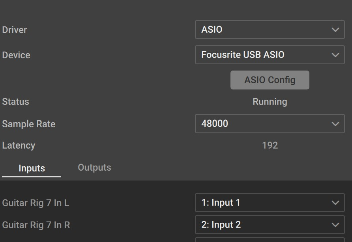
Task: Click the Sample Rate dropdown chevron arrow
Action: point(335,124)
